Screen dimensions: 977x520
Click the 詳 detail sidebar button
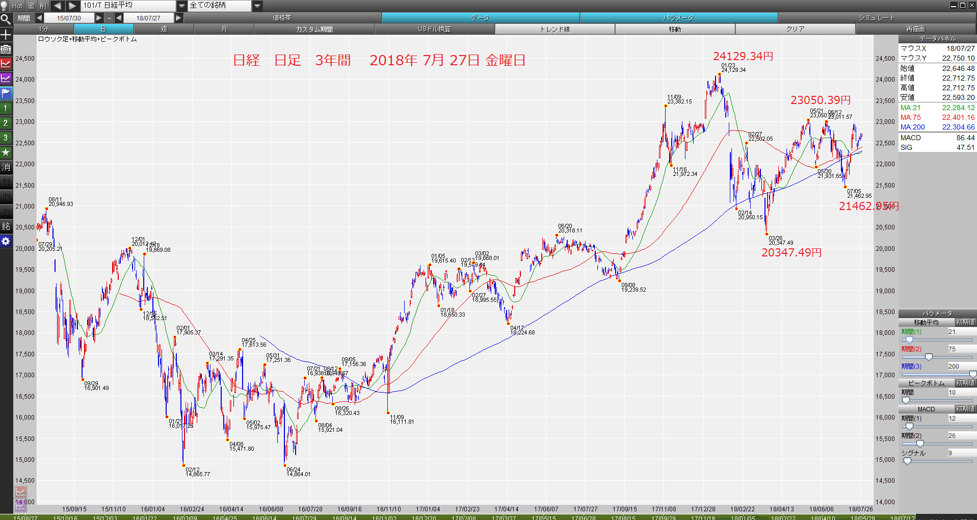pos(6,182)
